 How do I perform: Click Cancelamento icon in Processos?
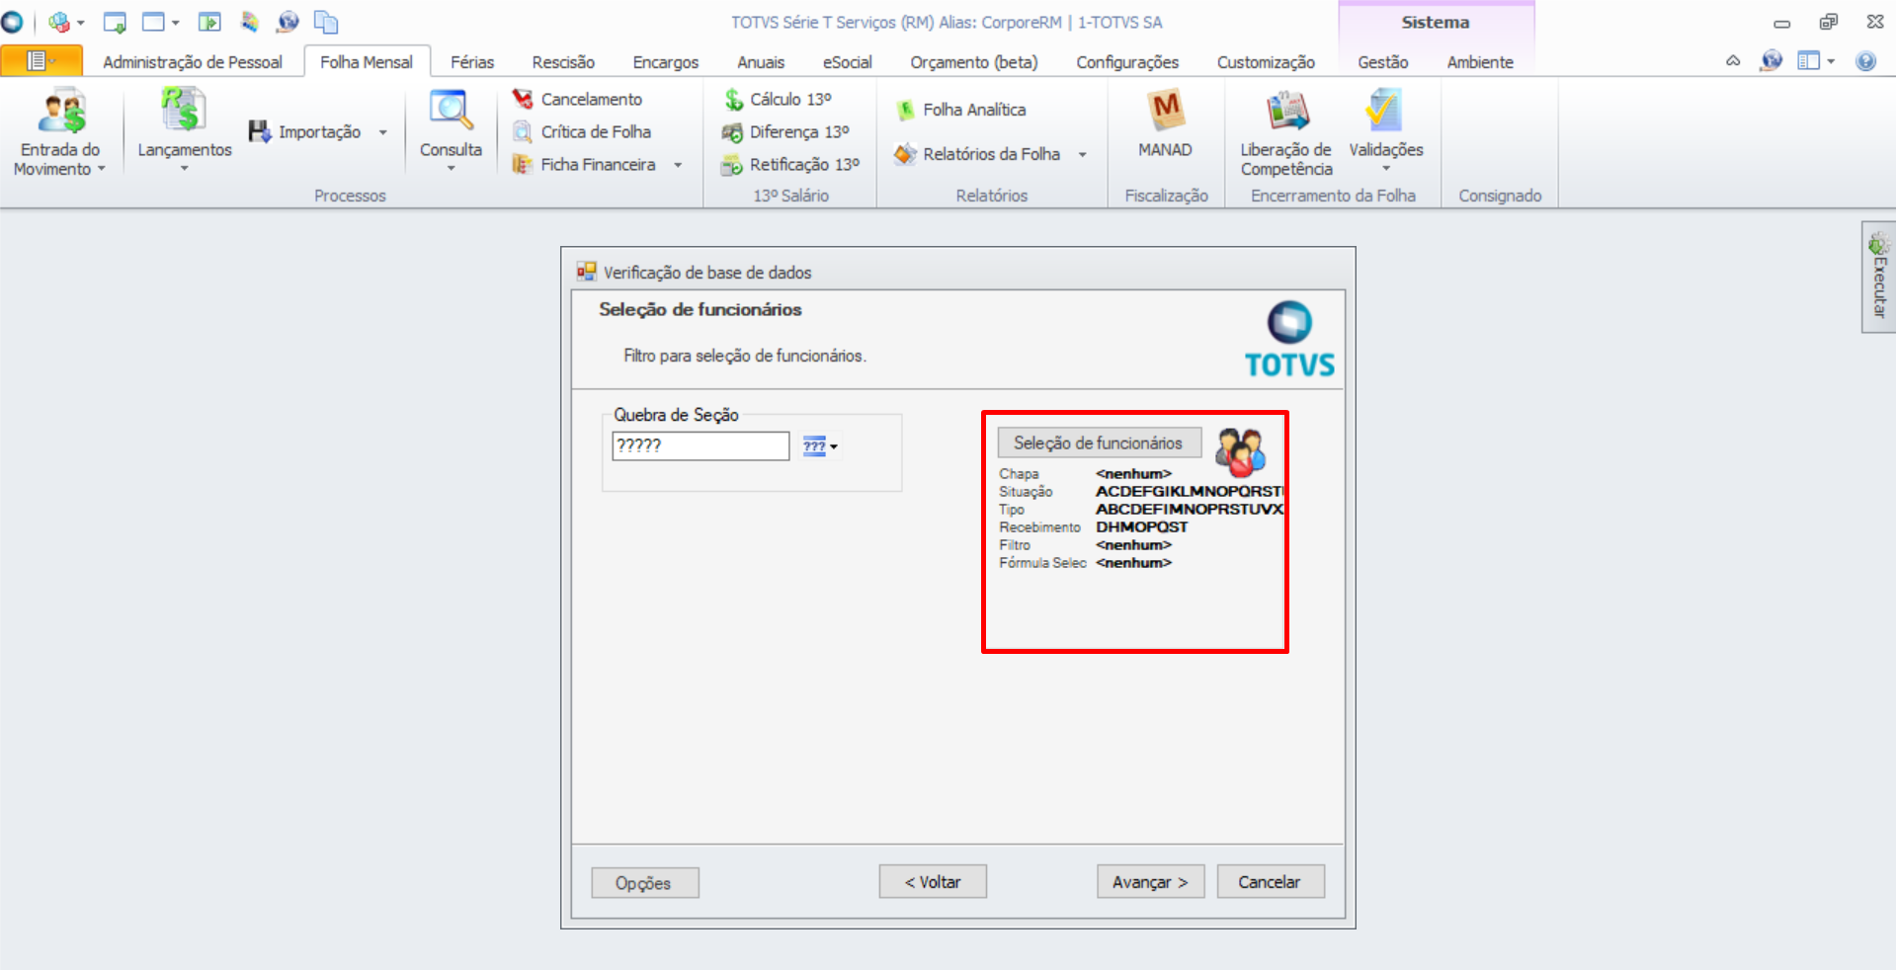[x=523, y=99]
